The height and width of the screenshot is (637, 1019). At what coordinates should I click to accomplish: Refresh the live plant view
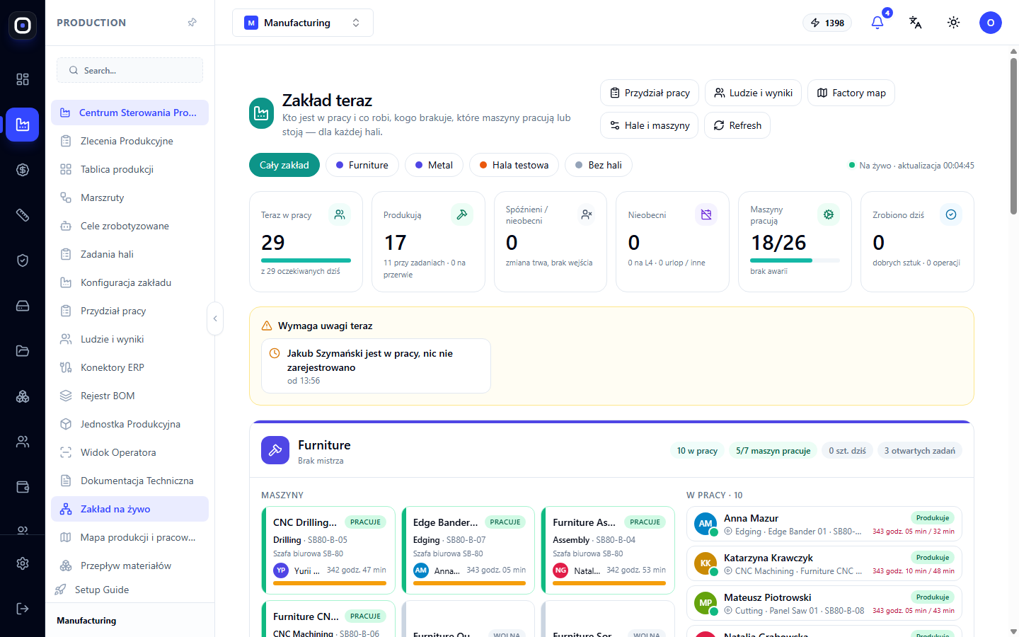(737, 125)
